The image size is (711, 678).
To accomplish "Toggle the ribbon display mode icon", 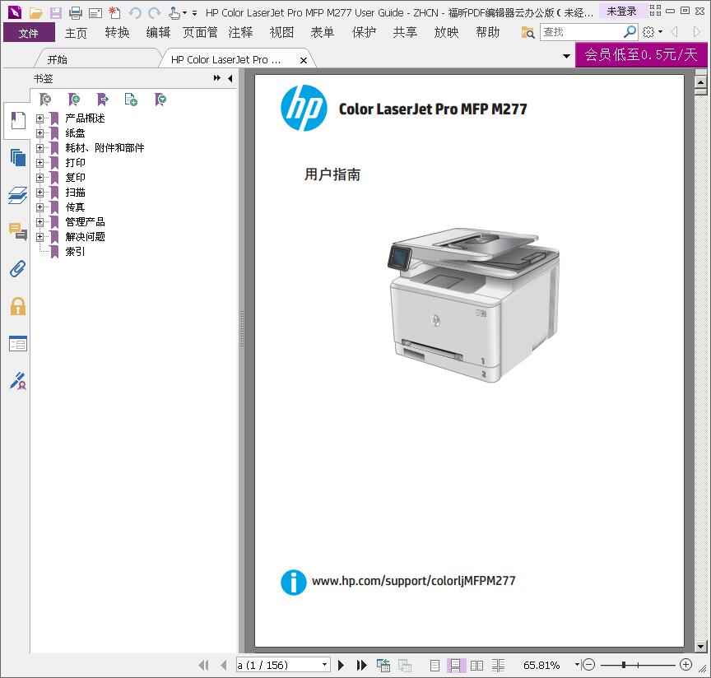I will 655,11.
